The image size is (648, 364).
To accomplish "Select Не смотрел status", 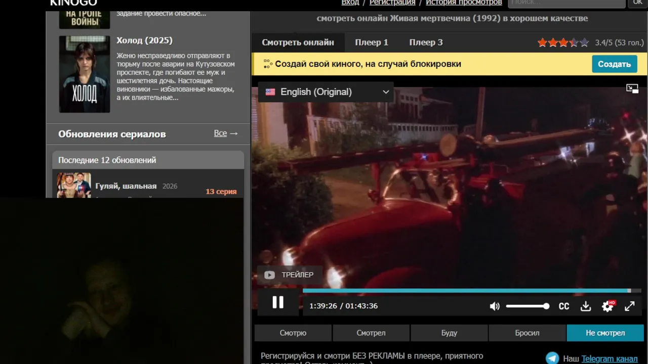I will (605, 333).
